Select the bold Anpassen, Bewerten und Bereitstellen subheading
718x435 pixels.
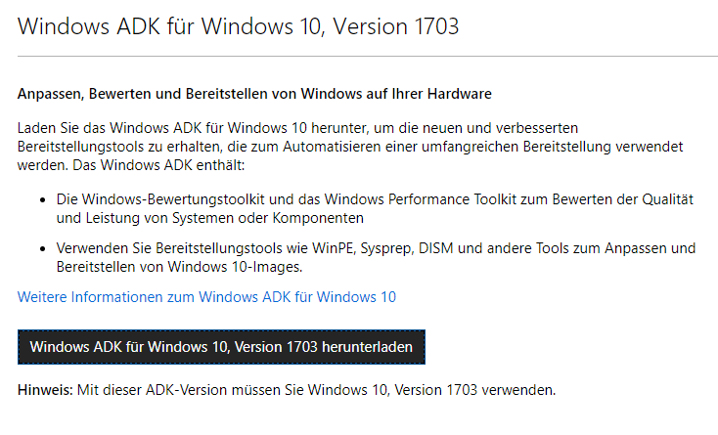(254, 94)
